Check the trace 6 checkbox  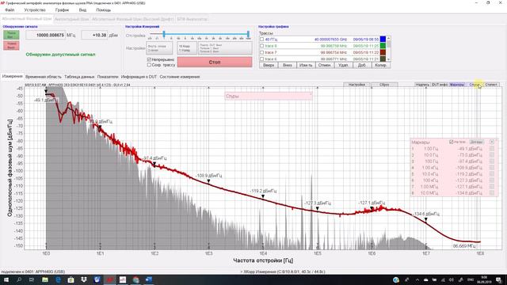(262, 59)
